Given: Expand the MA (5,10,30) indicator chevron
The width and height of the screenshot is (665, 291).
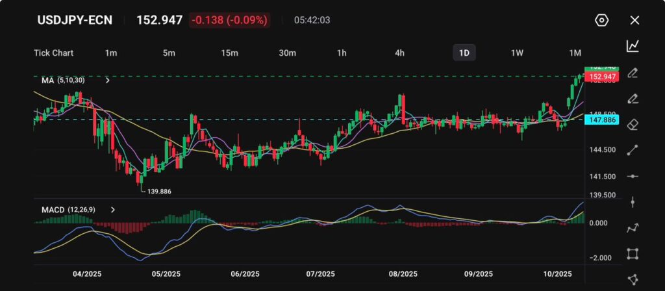Looking at the screenshot, I should (x=107, y=81).
